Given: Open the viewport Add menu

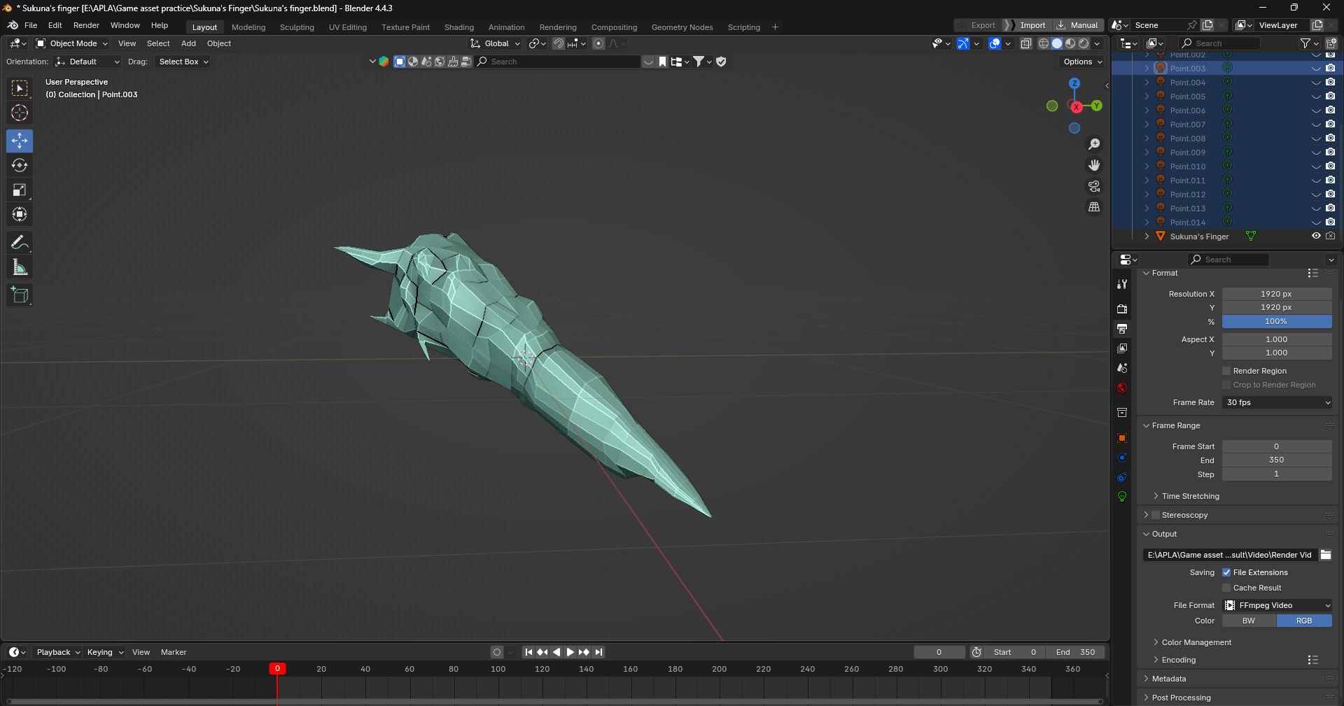Looking at the screenshot, I should click(188, 43).
